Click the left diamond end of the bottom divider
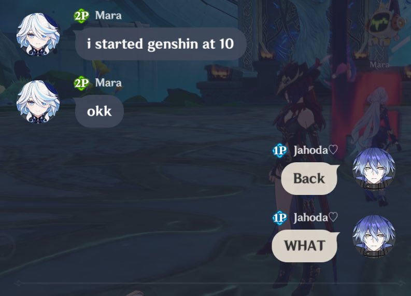Viewport: 411px width, 296px height. pyautogui.click(x=18, y=283)
